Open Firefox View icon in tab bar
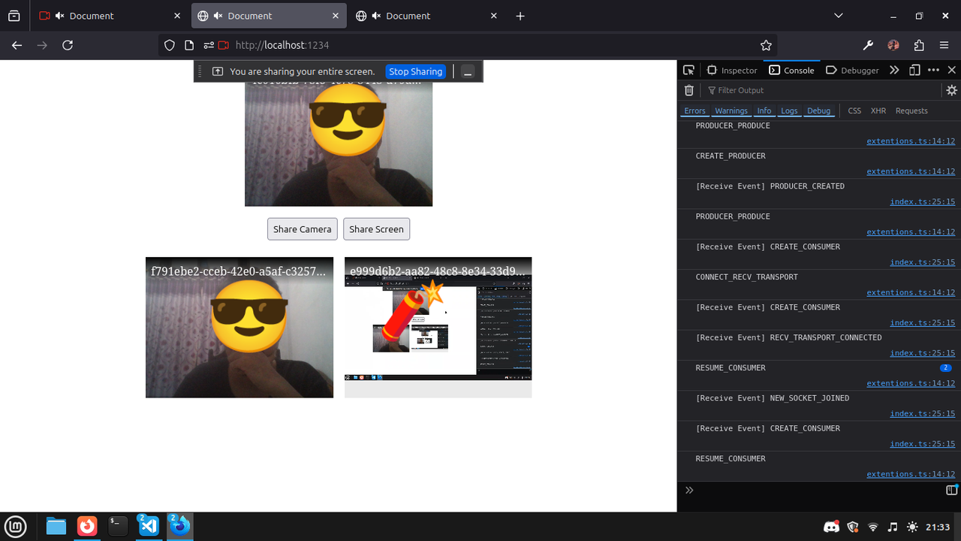The image size is (961, 541). tap(14, 16)
